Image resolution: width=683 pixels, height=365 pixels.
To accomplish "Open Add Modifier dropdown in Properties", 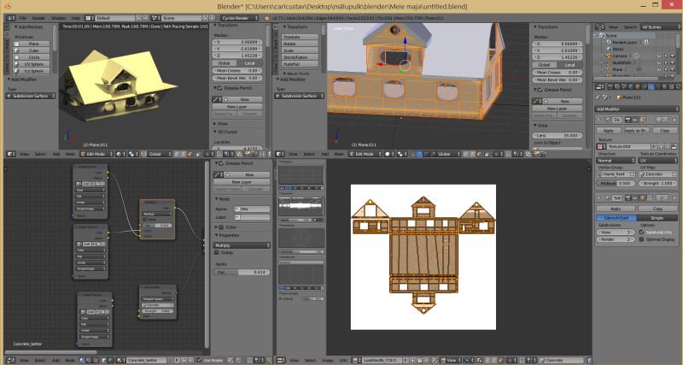I will pos(637,109).
